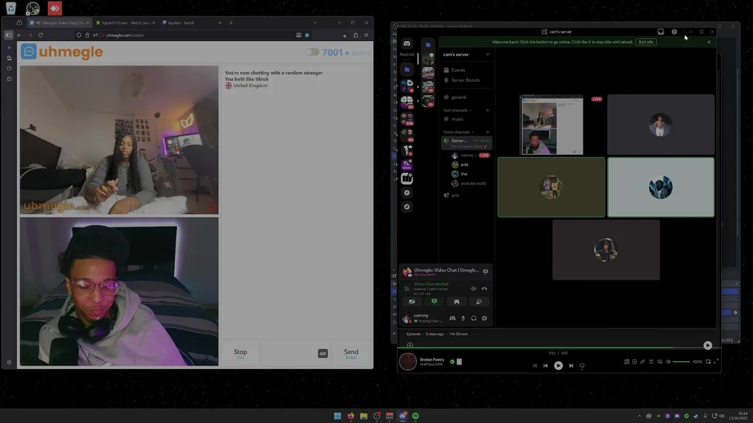
Task: Click the Broken Poetry song title
Action: pos(432,360)
